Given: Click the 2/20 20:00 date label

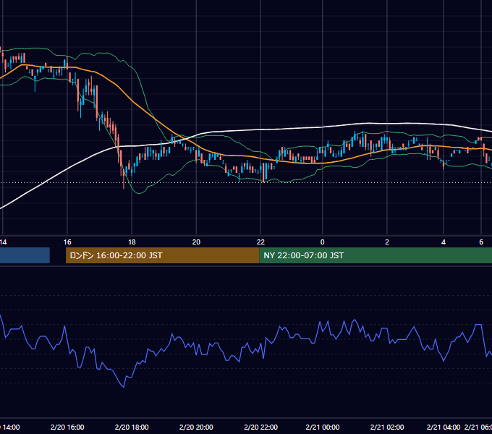Looking at the screenshot, I should (196, 427).
